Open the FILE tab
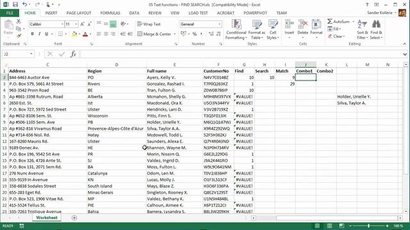410x230 pixels. click(x=10, y=13)
